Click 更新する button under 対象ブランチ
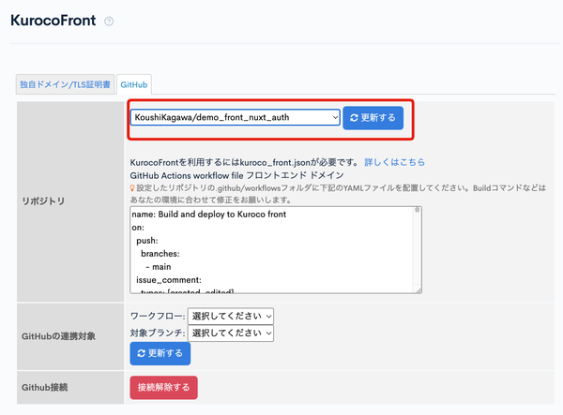 160,354
